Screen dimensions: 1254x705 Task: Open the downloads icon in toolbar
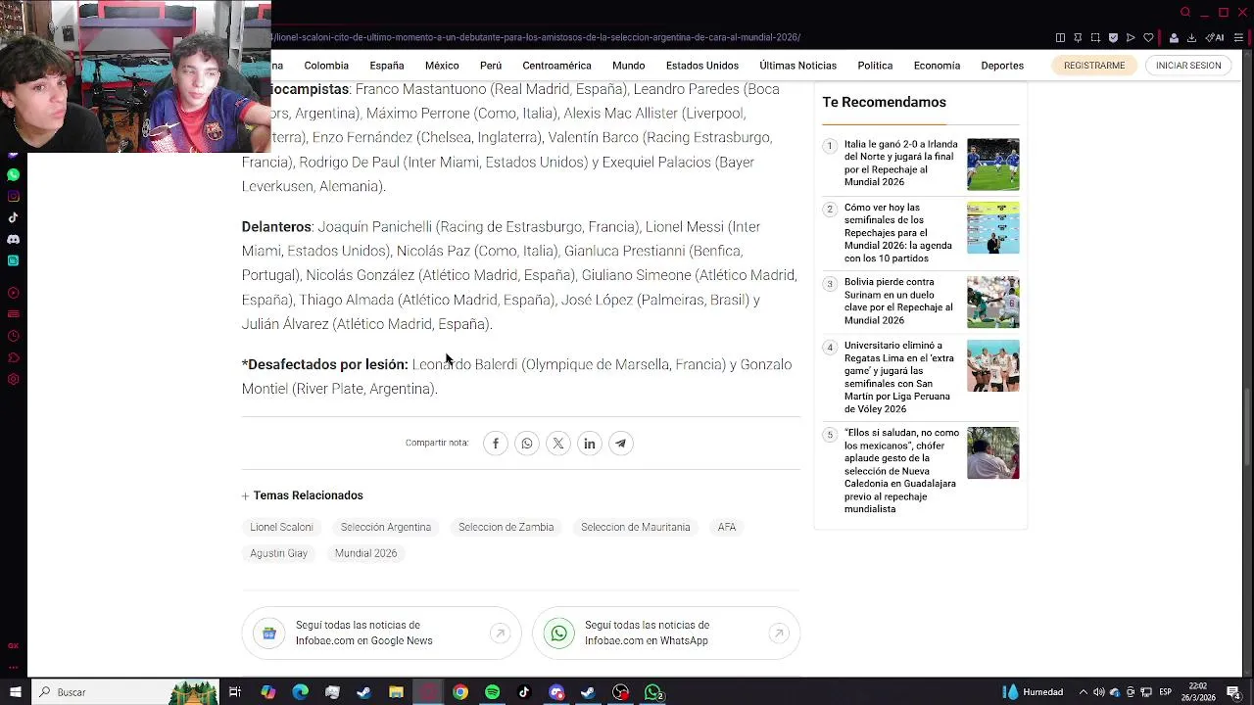tap(1191, 38)
